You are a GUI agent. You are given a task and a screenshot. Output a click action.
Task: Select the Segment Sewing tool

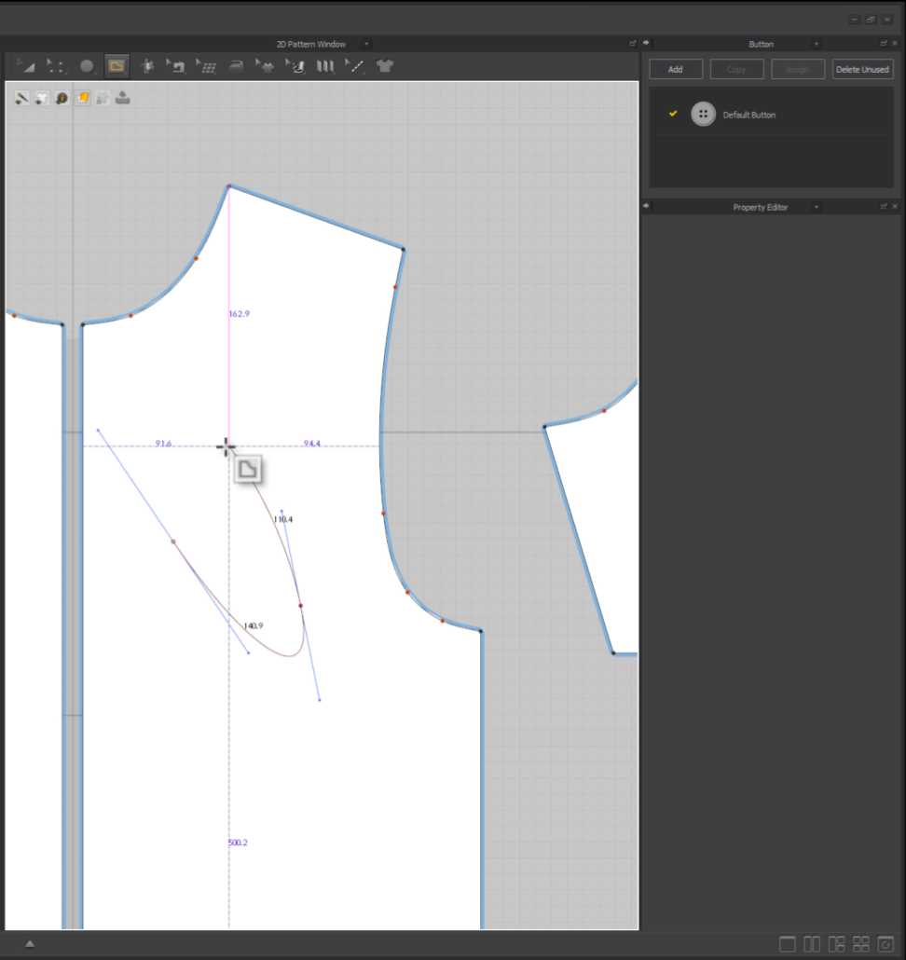pyautogui.click(x=177, y=66)
